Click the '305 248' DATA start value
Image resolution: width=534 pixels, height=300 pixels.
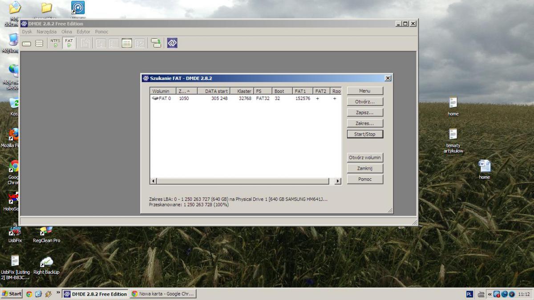tap(219, 98)
